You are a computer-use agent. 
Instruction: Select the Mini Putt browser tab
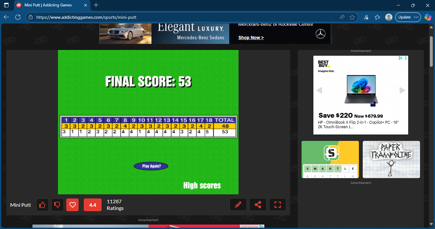pyautogui.click(x=48, y=5)
